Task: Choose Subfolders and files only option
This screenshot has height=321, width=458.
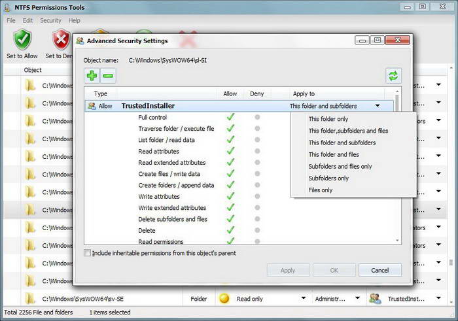Action: point(340,166)
